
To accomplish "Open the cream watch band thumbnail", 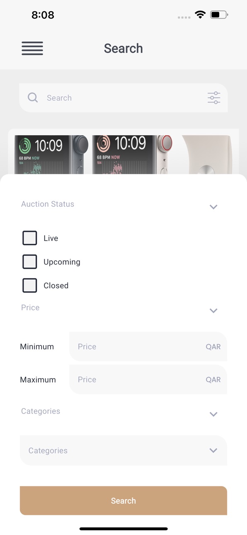I will (x=207, y=154).
